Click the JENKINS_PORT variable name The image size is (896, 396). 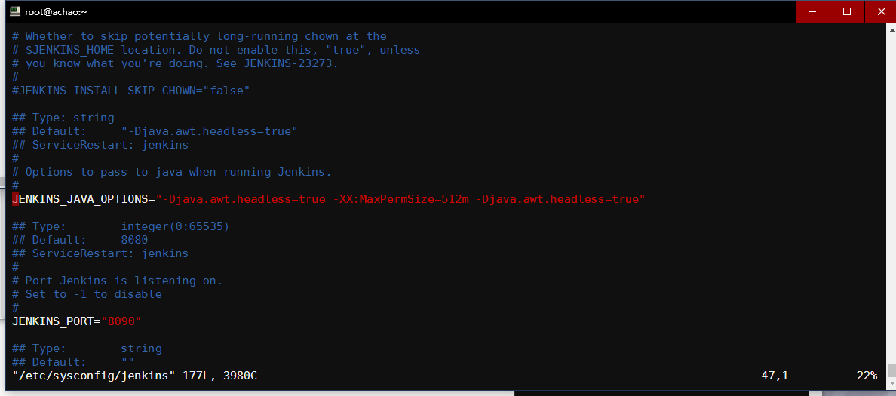click(x=53, y=321)
